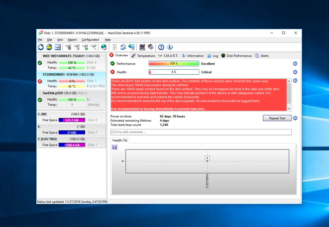329x227 pixels.
Task: Click the help icon beside Health Critical
Action: pos(295,72)
